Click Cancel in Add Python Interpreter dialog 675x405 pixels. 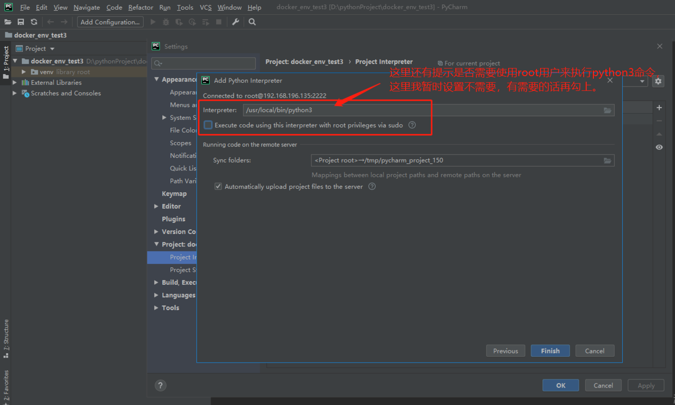coord(594,351)
